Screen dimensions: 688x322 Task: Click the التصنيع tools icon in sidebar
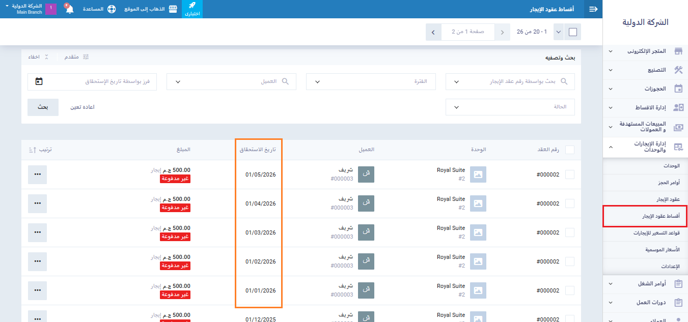pyautogui.click(x=678, y=70)
